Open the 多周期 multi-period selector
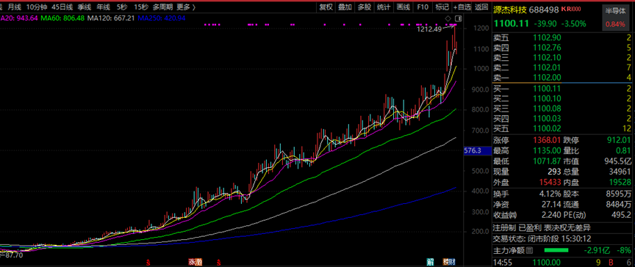 coord(163,7)
